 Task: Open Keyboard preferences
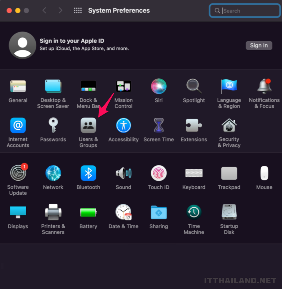tap(194, 173)
